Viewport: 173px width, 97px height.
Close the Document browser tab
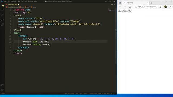148,3
